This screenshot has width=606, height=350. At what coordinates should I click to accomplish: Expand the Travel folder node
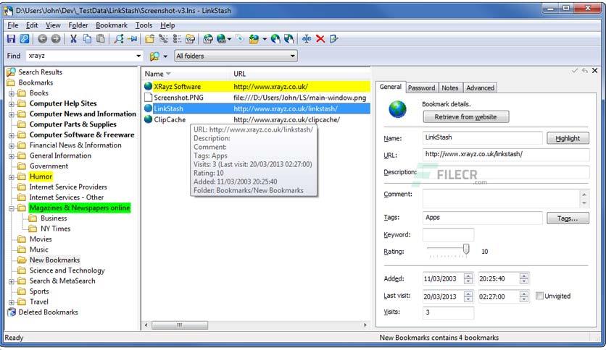[x=12, y=302]
